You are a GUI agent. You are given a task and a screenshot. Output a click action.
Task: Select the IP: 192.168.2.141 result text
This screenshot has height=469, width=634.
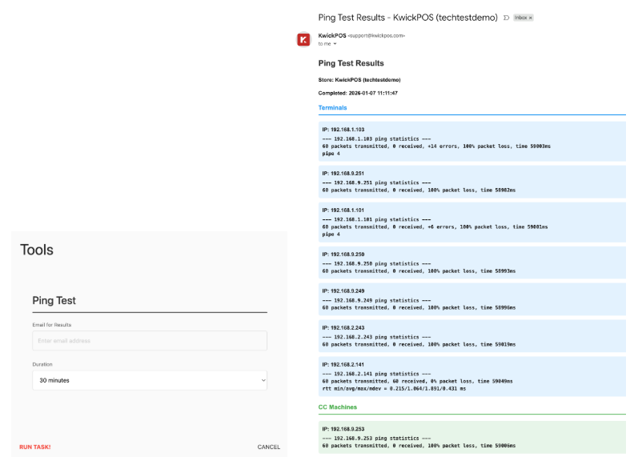343,364
